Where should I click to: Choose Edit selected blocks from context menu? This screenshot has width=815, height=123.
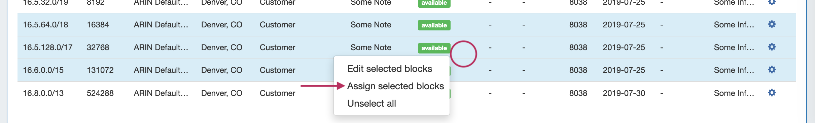click(390, 69)
